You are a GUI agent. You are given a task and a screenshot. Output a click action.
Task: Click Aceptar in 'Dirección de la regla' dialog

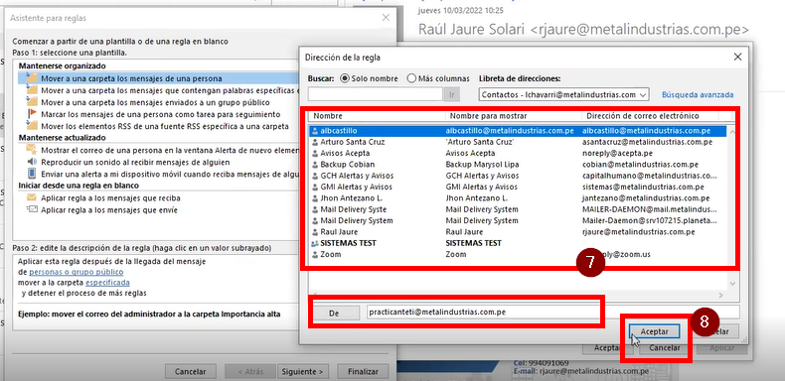[x=654, y=331]
